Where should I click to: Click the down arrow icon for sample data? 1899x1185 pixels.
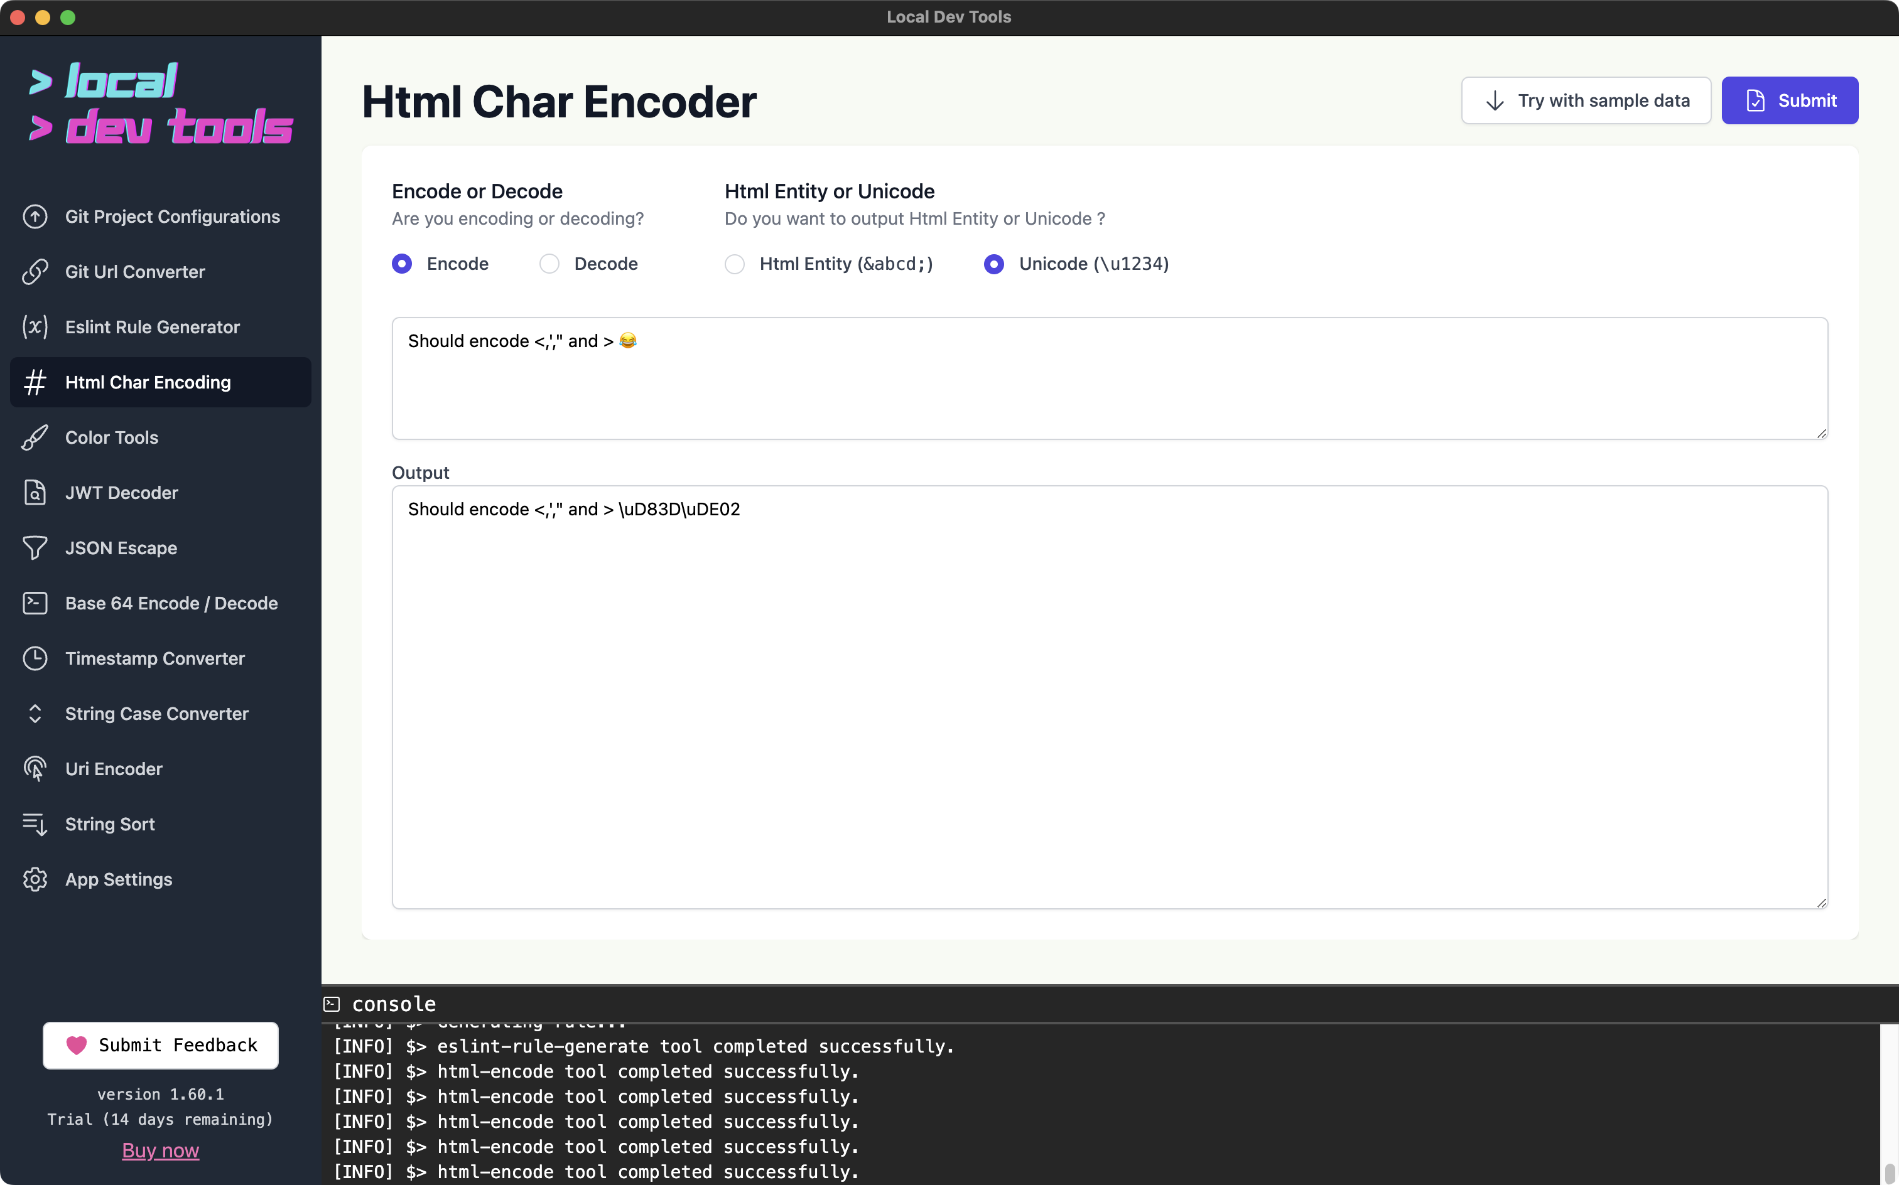point(1495,100)
